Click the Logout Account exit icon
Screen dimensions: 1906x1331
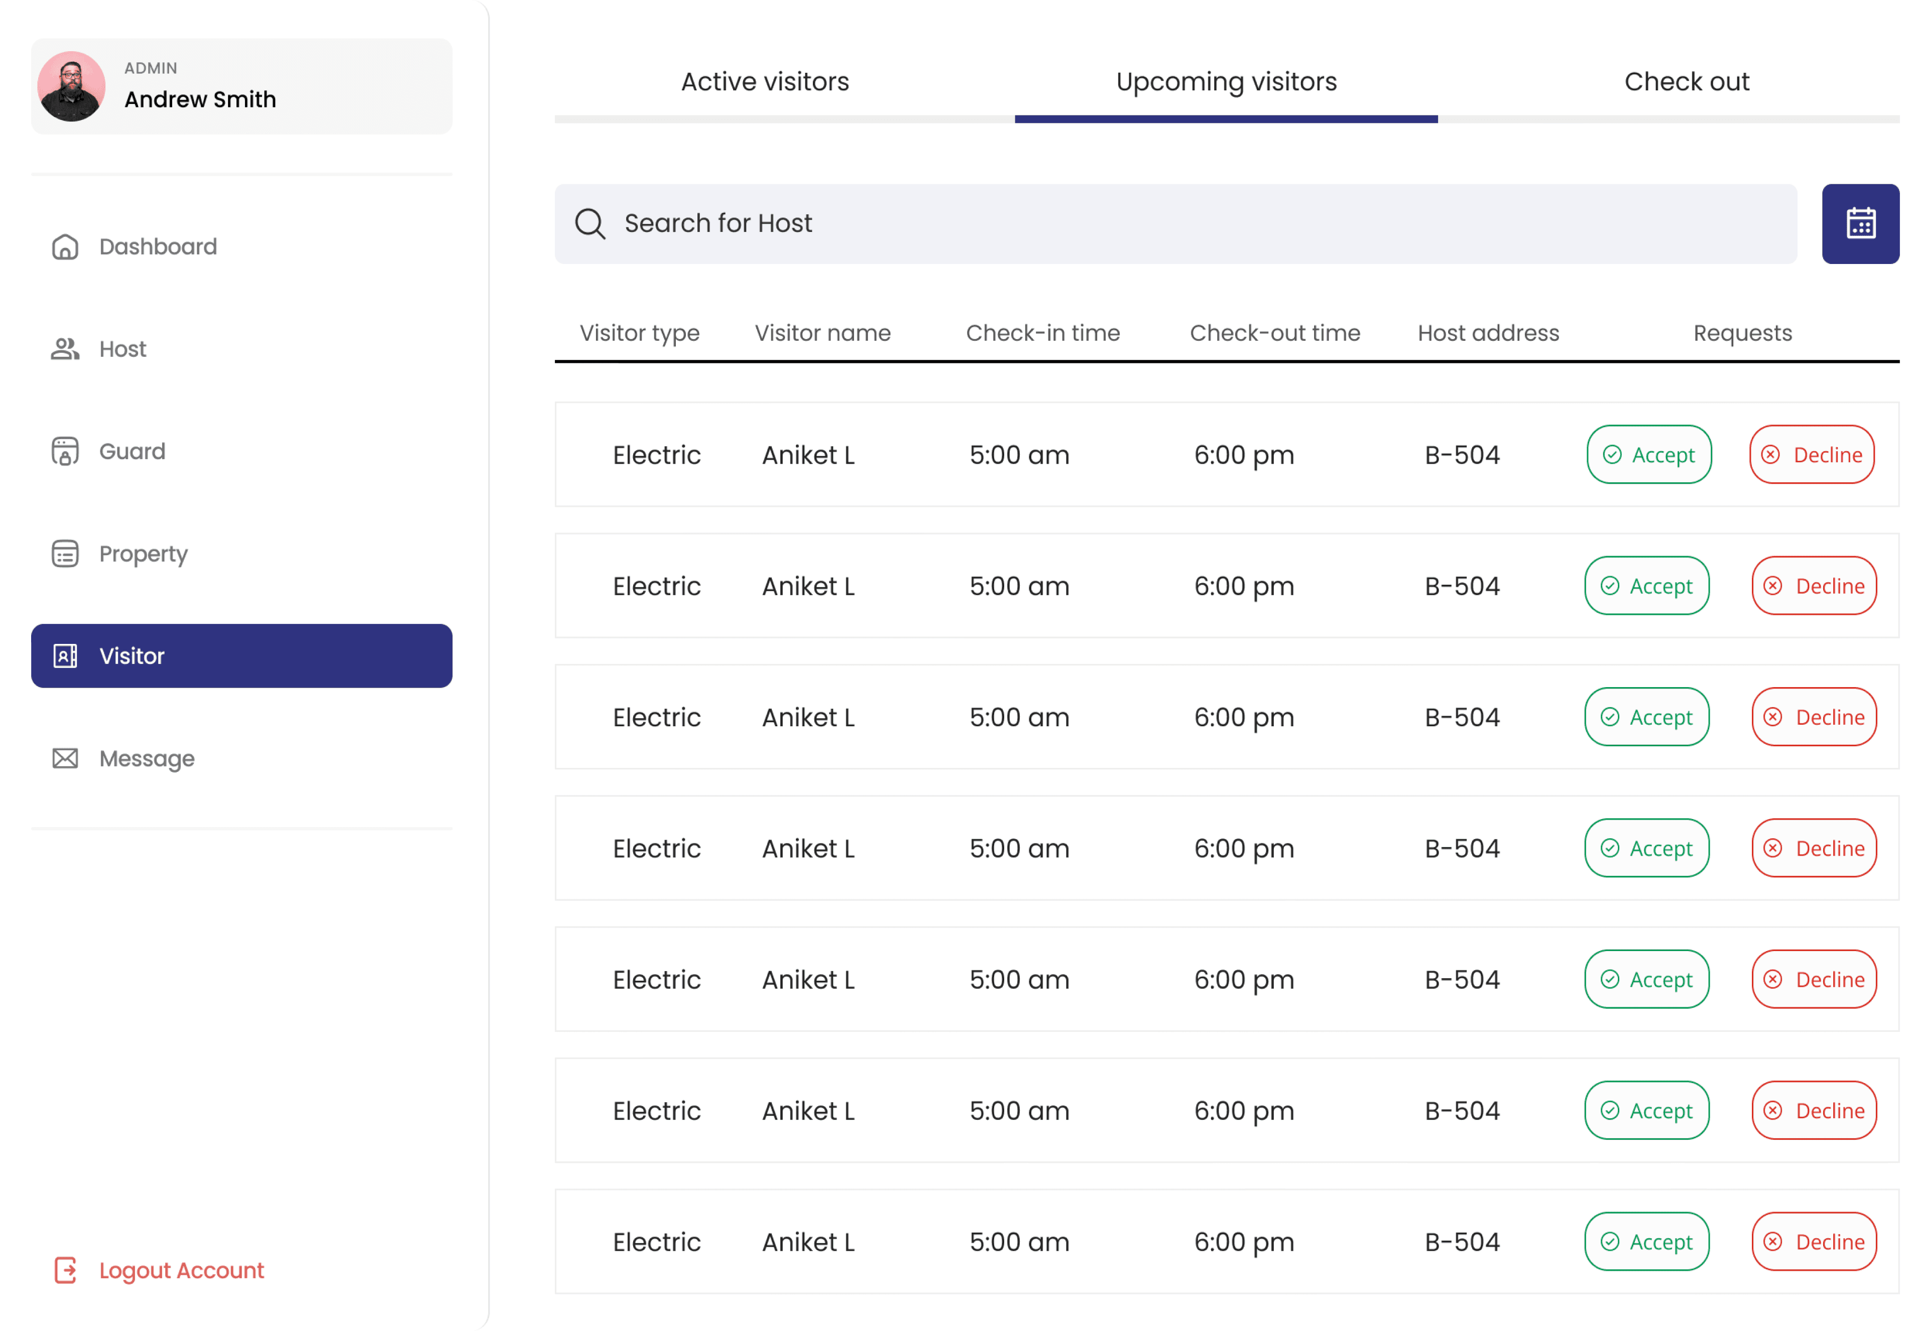pos(65,1270)
